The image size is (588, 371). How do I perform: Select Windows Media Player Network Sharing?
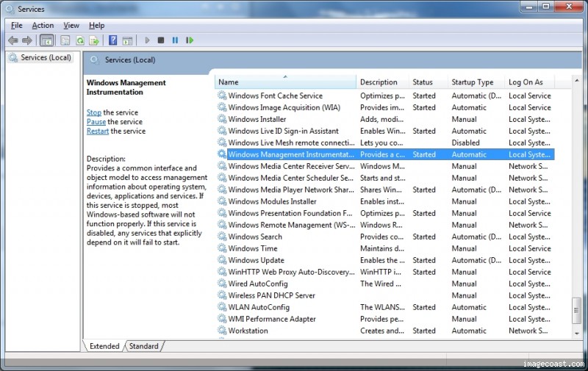coord(384,190)
